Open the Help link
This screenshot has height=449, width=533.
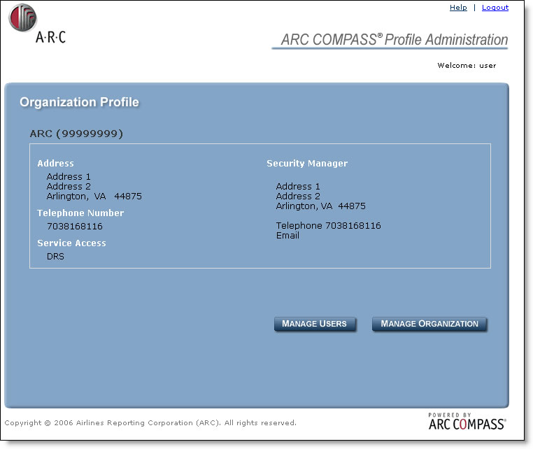[458, 8]
